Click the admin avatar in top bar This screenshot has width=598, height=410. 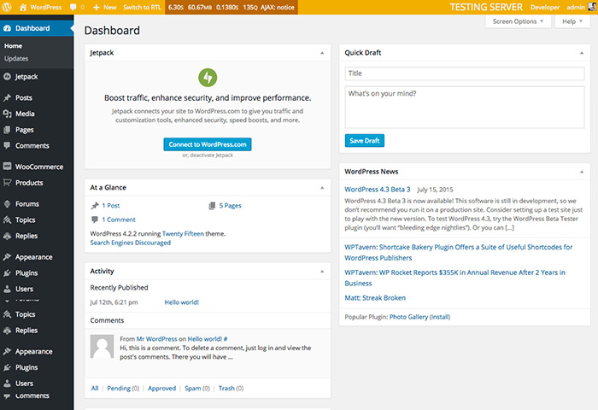[592, 7]
